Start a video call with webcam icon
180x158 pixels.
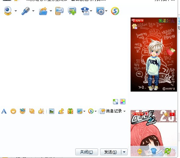[x=8, y=11]
